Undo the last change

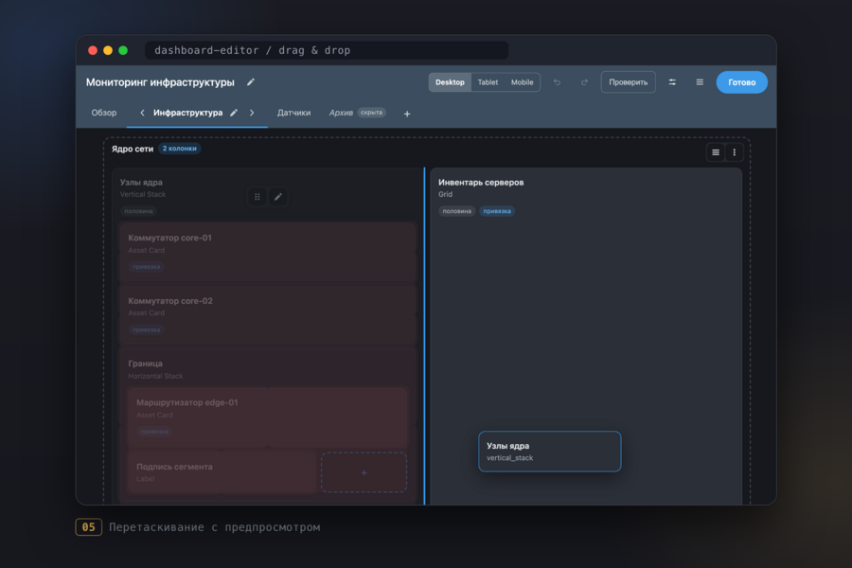[557, 82]
